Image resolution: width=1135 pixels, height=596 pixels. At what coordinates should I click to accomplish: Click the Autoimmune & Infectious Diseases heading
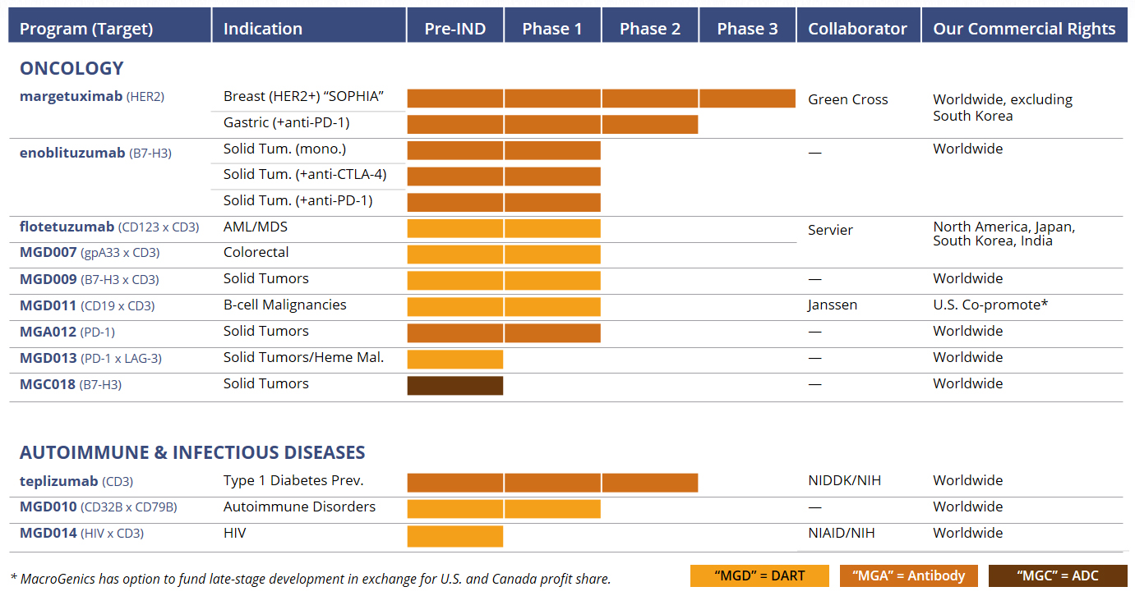pyautogui.click(x=192, y=452)
